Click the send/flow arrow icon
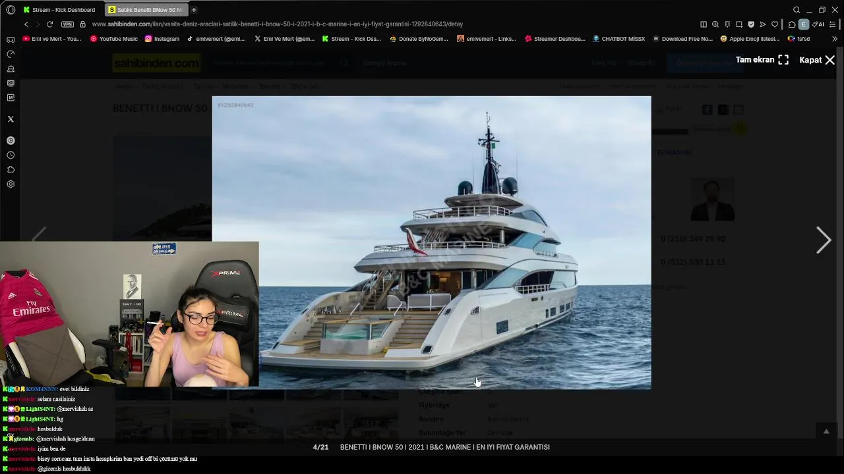 tap(763, 24)
